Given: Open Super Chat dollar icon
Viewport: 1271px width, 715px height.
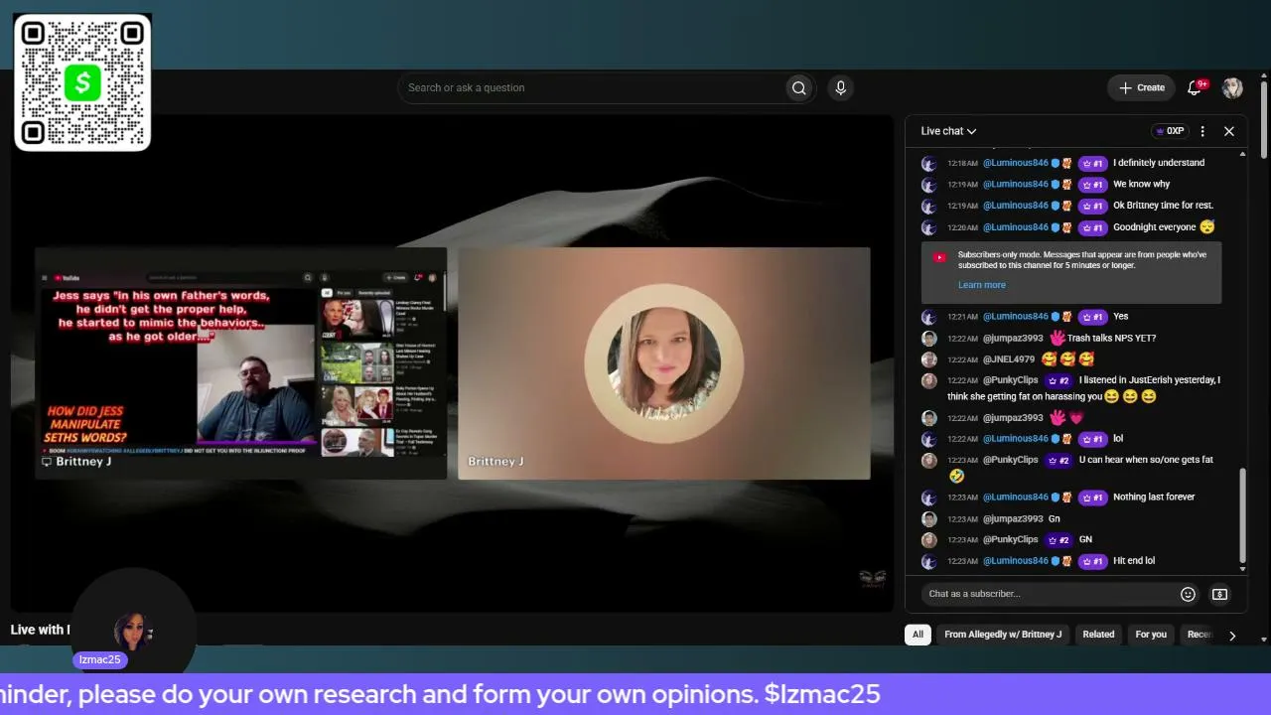Looking at the screenshot, I should tap(1219, 594).
